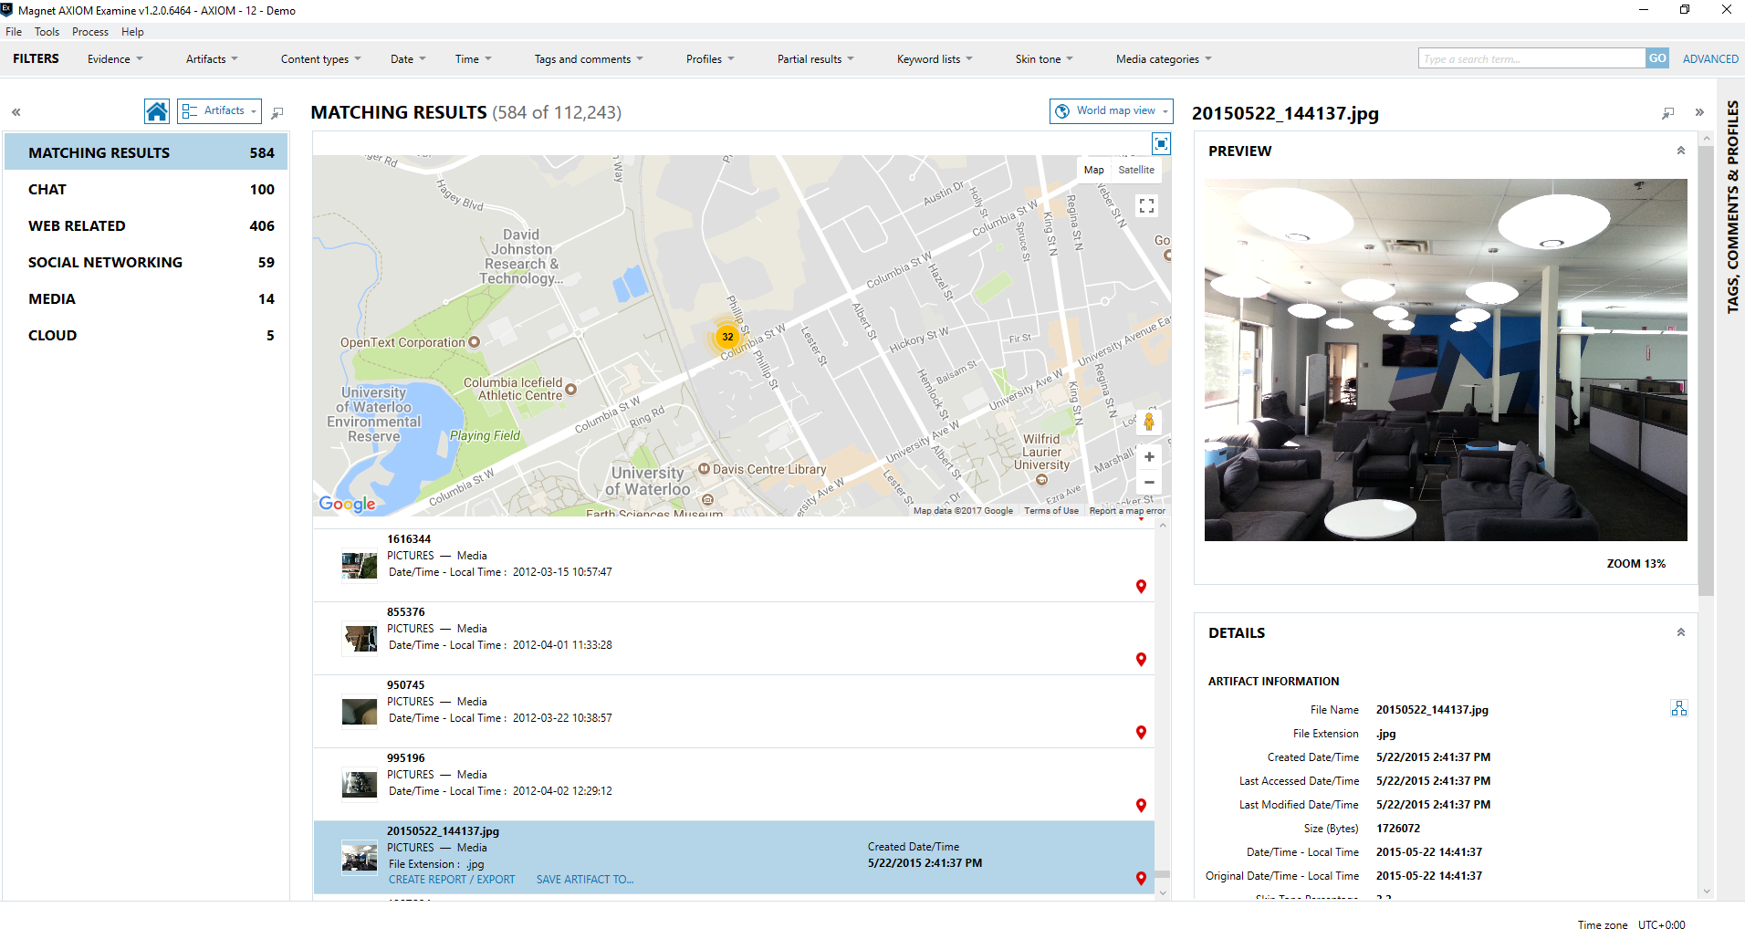Screen dimensions: 1745x939
Task: Go to the Home case dashboard icon
Action: 157,111
